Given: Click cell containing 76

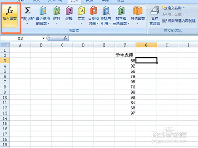Looking at the screenshot, I should (125, 87).
